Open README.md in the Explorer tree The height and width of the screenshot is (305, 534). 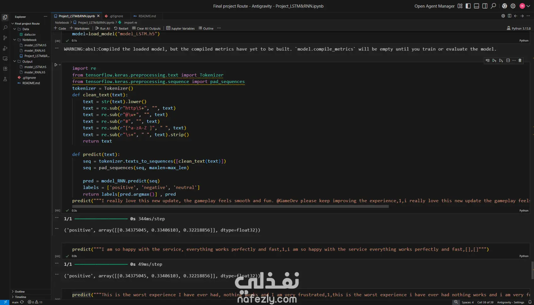(31, 83)
